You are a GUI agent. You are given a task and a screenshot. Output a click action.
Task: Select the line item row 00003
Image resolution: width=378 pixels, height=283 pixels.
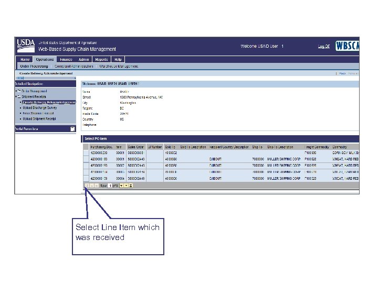(86, 172)
